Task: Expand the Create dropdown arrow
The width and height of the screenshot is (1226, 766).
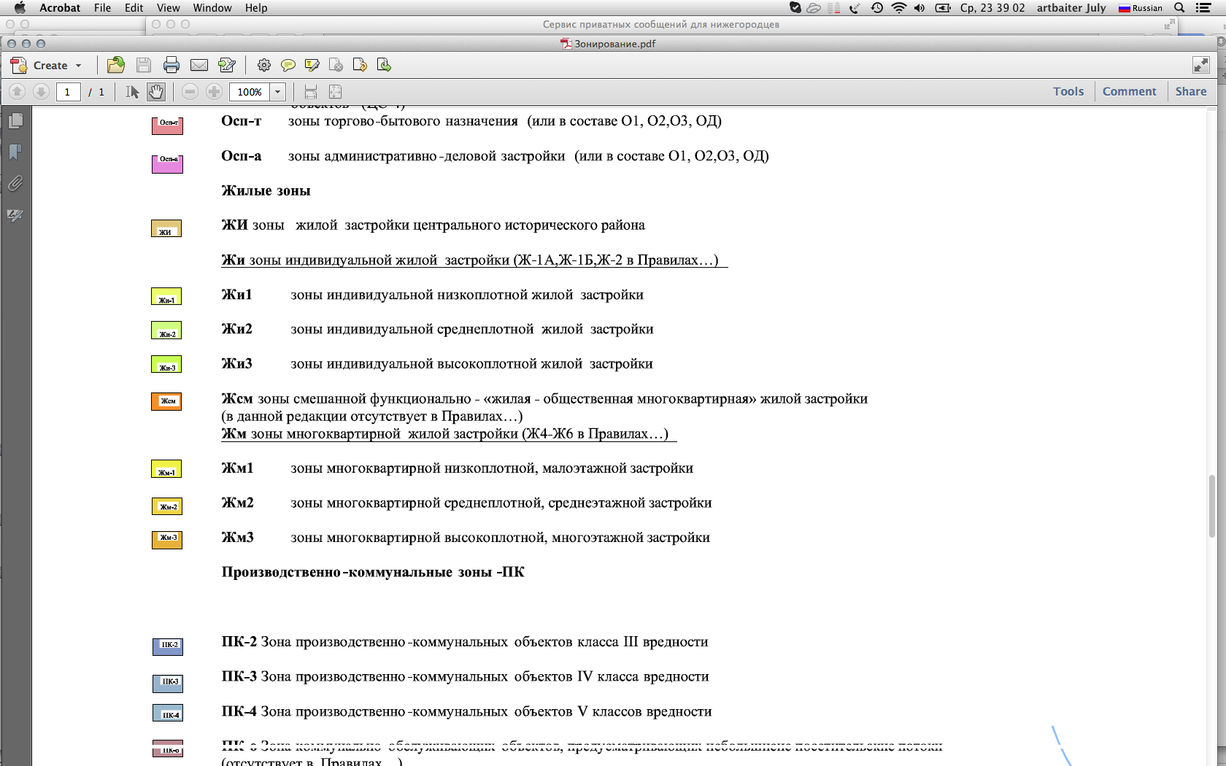Action: (79, 66)
